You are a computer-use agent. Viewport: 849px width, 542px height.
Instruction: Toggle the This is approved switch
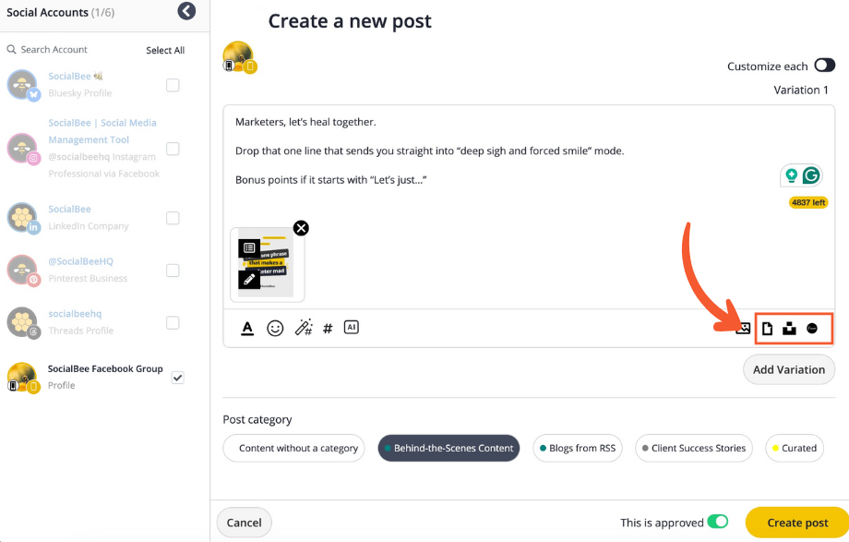coord(717,523)
